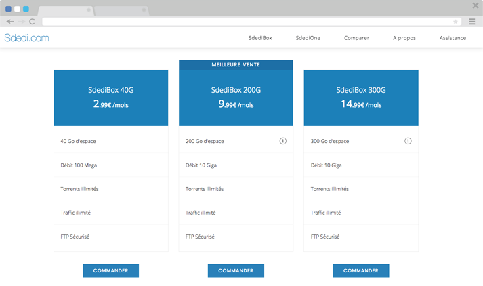Reload the page with refresh icon
Viewport: 483px width, 286px height.
(x=32, y=22)
